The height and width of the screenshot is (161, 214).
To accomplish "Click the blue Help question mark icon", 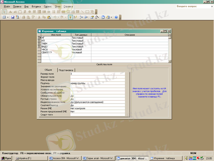I will click(x=116, y=17).
